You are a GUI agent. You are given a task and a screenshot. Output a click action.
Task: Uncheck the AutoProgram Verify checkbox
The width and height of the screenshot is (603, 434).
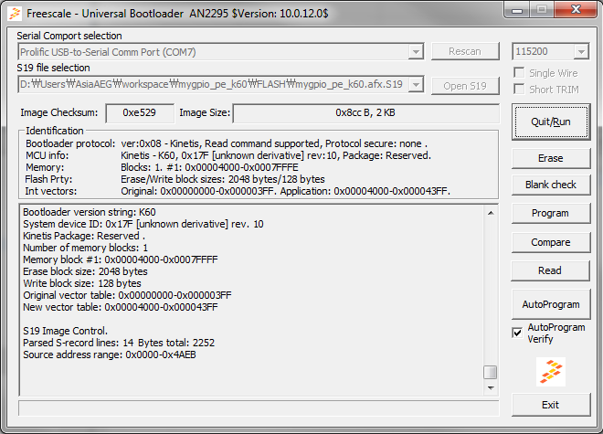tap(517, 333)
